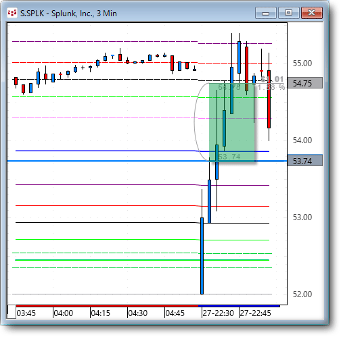Minimize the S.SPLK chart window
Viewport: 341px width, 337px height.
click(266, 13)
